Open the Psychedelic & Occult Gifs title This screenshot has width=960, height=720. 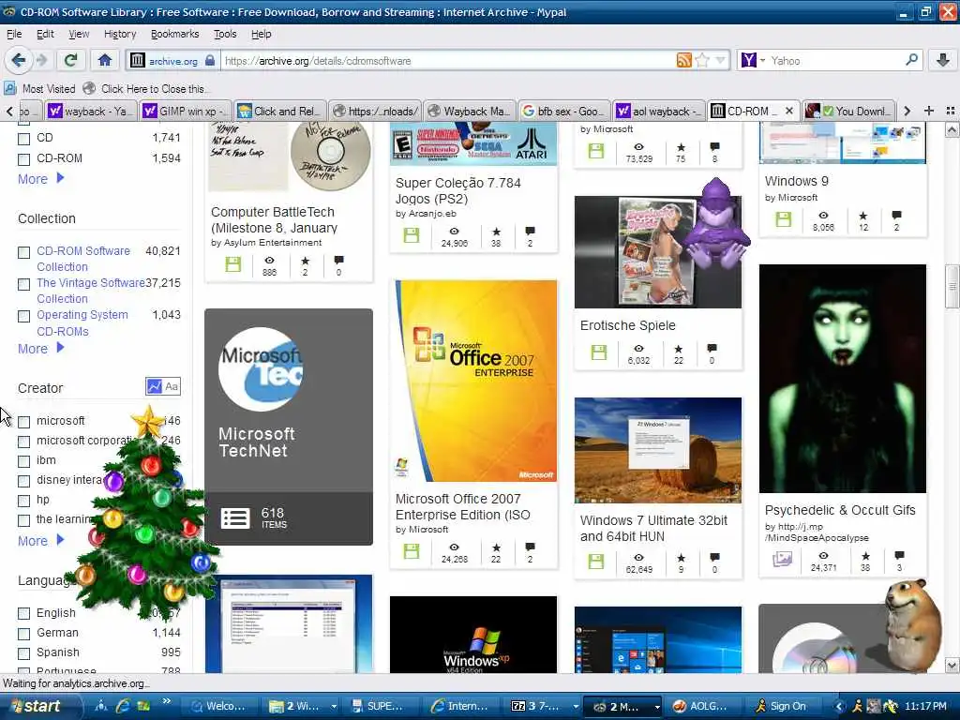tap(840, 510)
